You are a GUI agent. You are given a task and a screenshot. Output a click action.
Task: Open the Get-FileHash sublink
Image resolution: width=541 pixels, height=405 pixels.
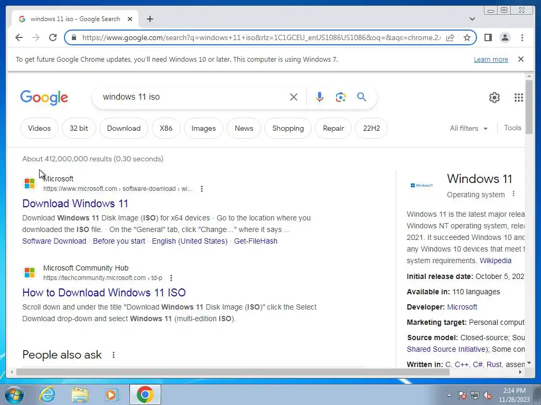pyautogui.click(x=256, y=241)
